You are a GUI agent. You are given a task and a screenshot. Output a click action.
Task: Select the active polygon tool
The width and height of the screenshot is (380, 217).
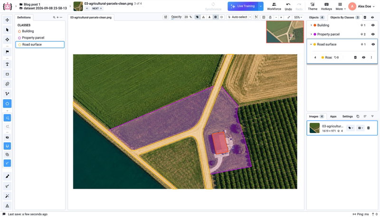point(7,103)
